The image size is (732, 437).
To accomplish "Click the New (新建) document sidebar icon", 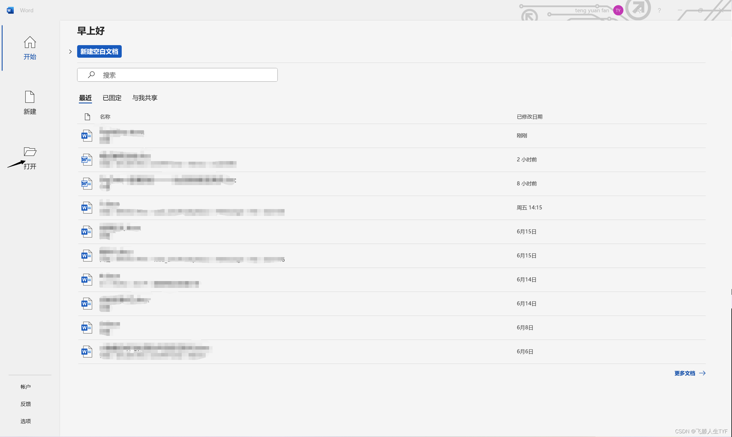I will 30,97.
